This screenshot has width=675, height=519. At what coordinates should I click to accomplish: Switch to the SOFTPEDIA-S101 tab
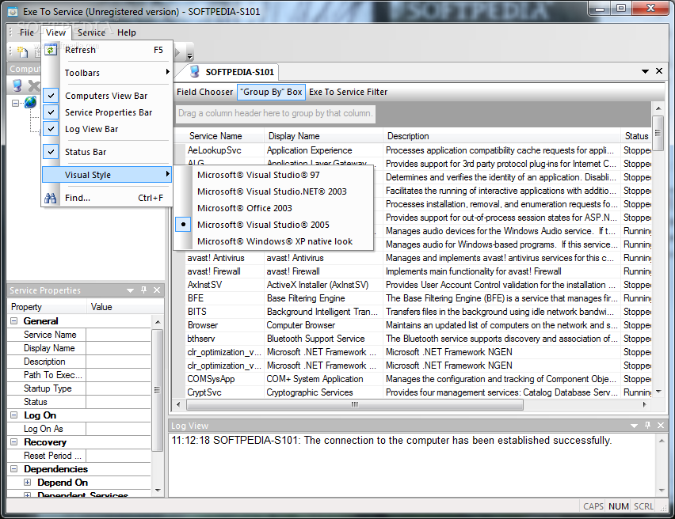click(x=234, y=72)
